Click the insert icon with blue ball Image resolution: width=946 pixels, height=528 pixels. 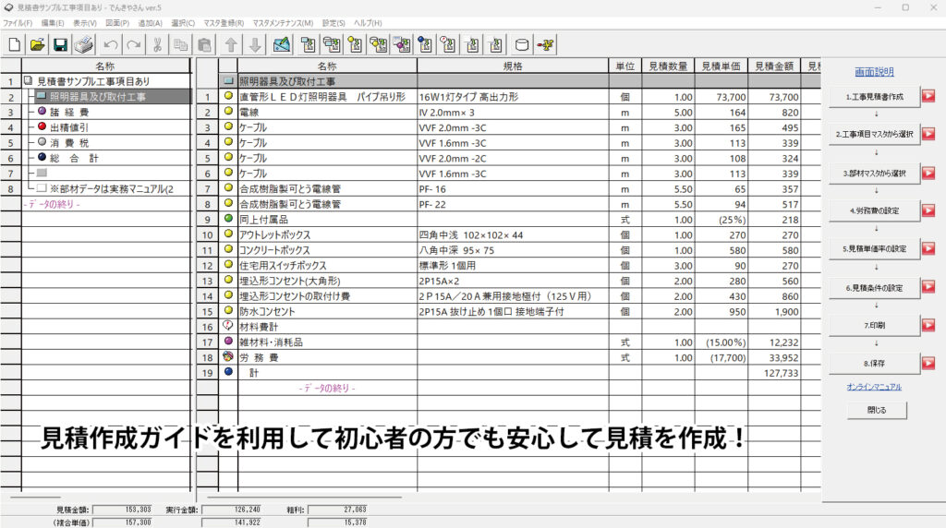425,44
